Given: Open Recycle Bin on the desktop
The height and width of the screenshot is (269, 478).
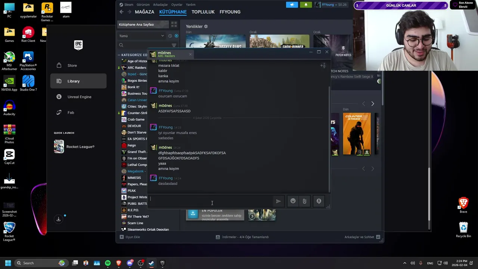Looking at the screenshot, I should point(463,230).
